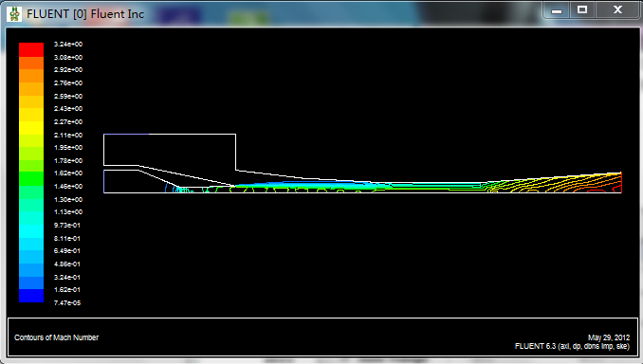Click the 'Contours of Mach Number' caption
Image resolution: width=643 pixels, height=364 pixels.
57,337
